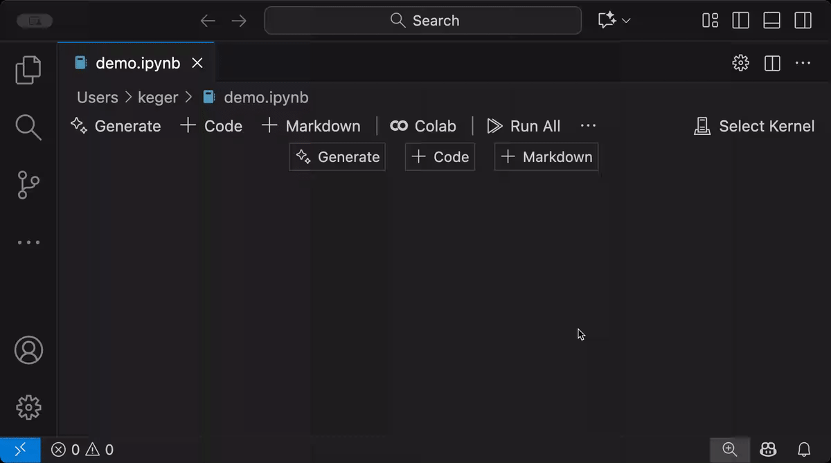
Task: Switch to the demo.ipynb tab
Action: point(138,63)
